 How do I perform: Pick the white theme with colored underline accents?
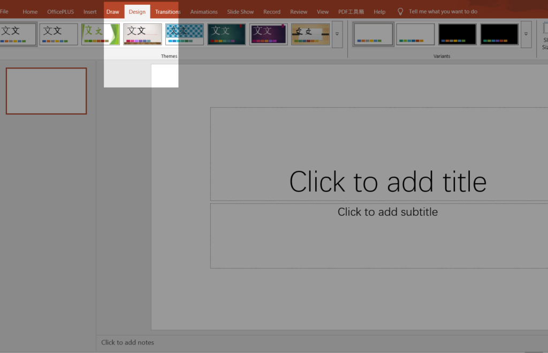[142, 34]
